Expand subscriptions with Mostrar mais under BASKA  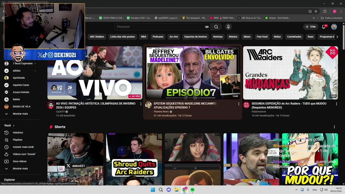point(20,114)
